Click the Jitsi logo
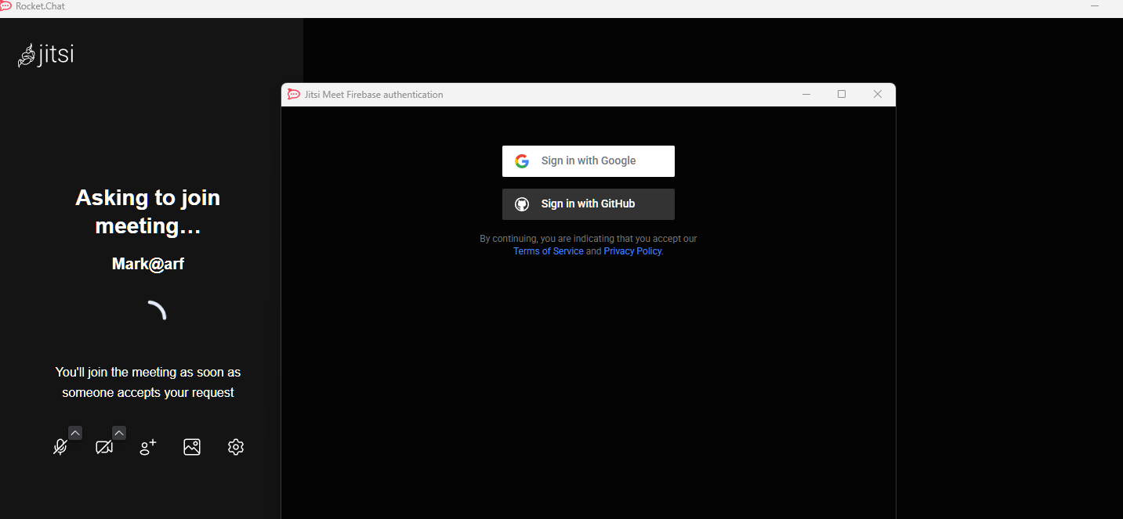Image resolution: width=1123 pixels, height=519 pixels. 45,55
